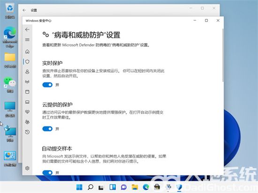The image size is (258, 193).
Task: Turn off 云提供的保护 toggle
Action: 47,129
